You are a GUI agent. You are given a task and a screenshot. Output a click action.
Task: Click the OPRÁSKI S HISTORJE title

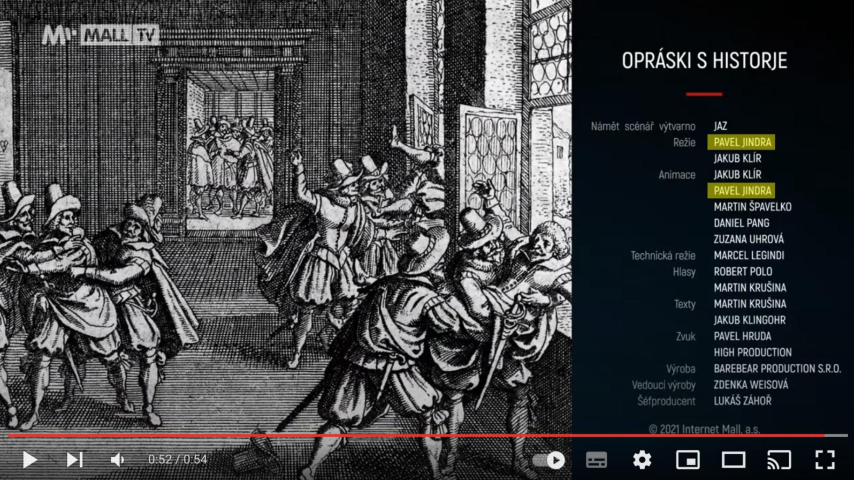point(704,60)
